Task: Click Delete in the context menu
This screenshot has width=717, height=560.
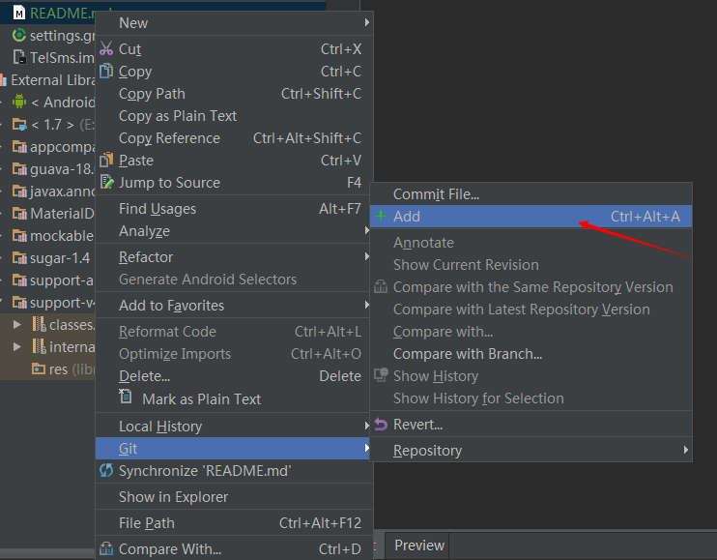Action: point(145,376)
